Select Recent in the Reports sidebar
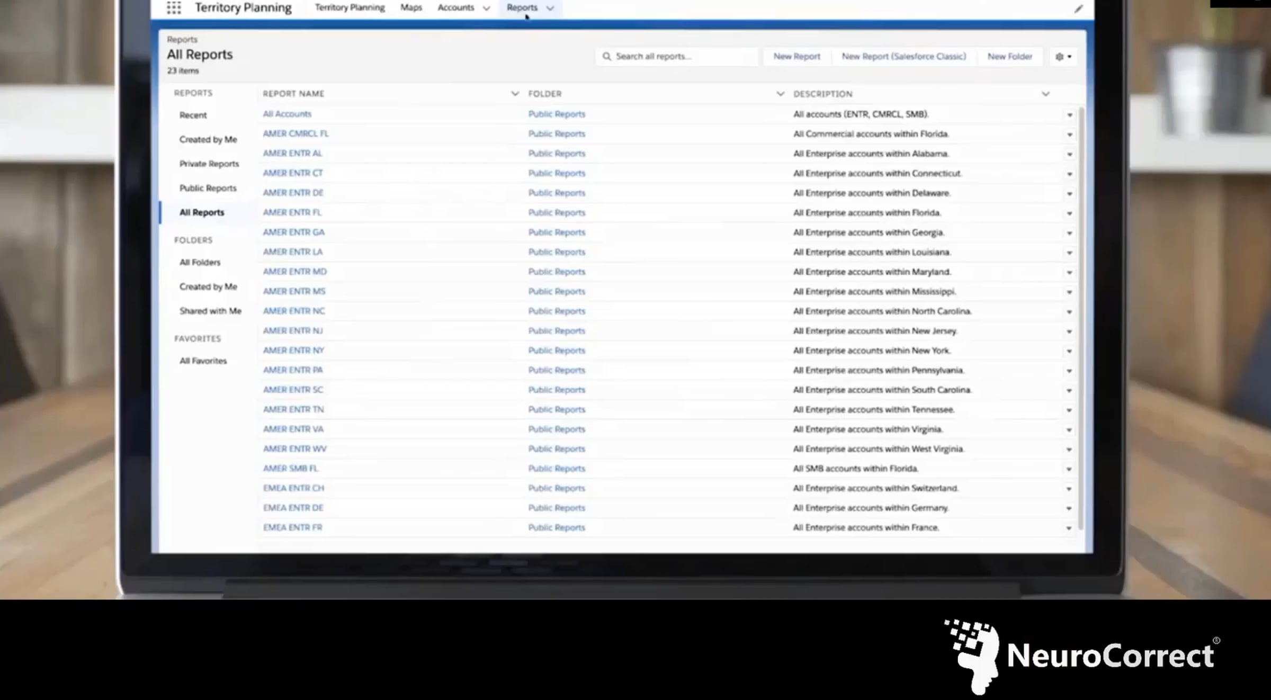The image size is (1271, 700). (x=193, y=115)
